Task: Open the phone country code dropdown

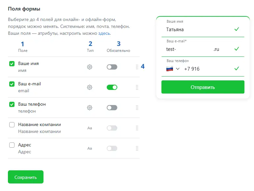Action: point(173,69)
